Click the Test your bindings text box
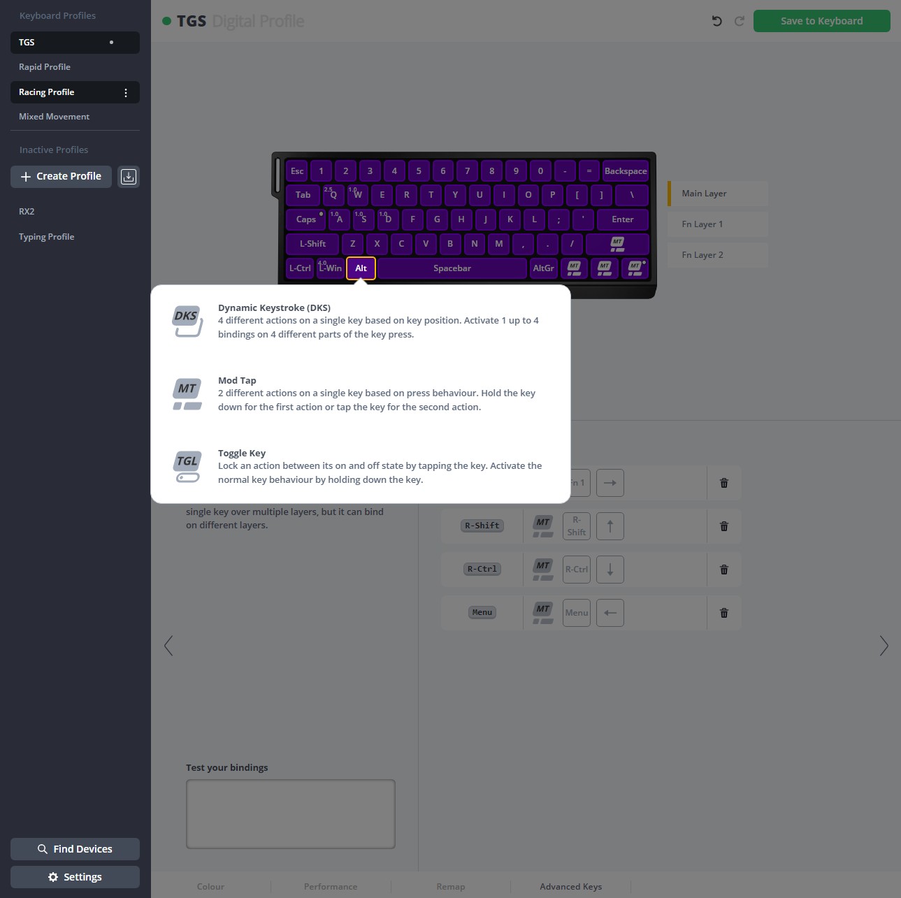This screenshot has height=898, width=901. pos(291,814)
